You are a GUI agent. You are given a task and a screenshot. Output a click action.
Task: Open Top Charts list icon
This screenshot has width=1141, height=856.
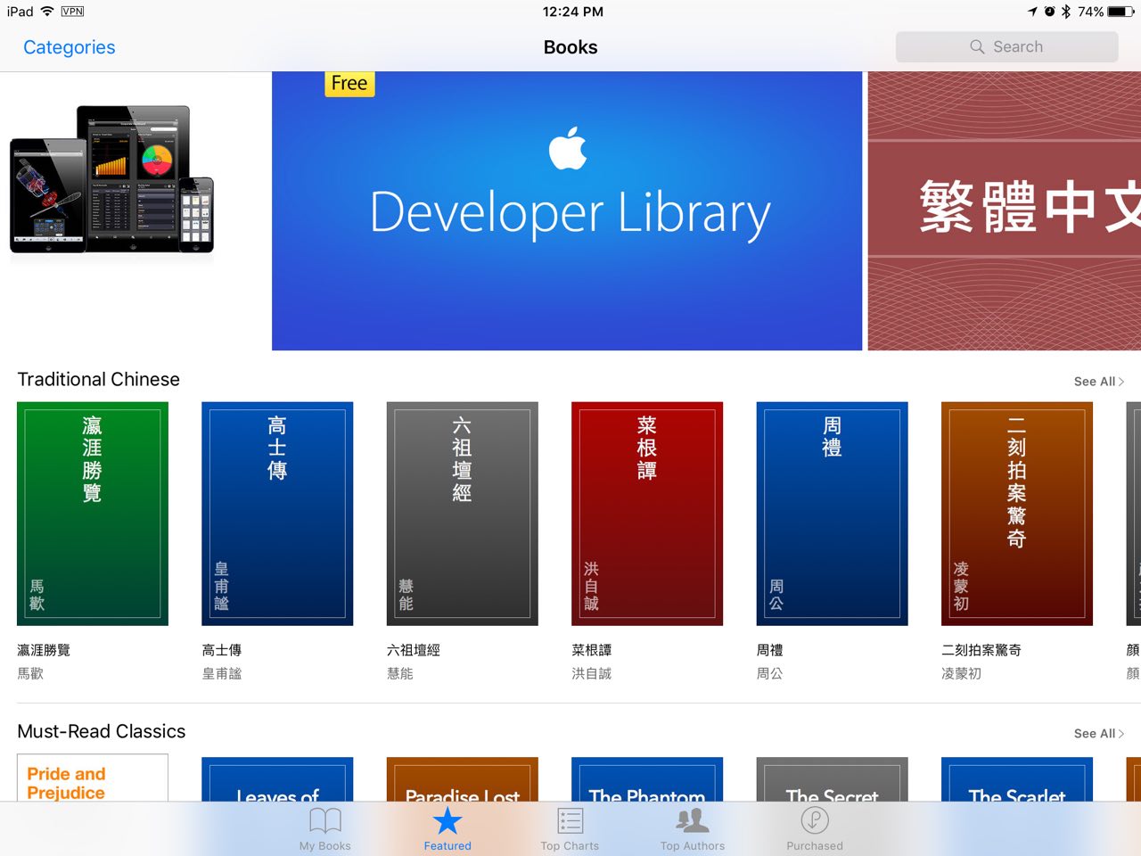click(570, 820)
